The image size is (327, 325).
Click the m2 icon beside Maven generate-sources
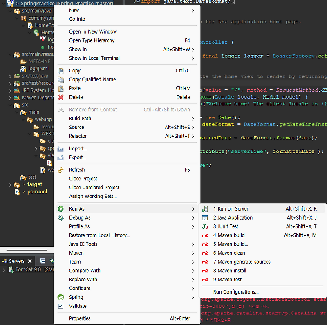point(205,262)
